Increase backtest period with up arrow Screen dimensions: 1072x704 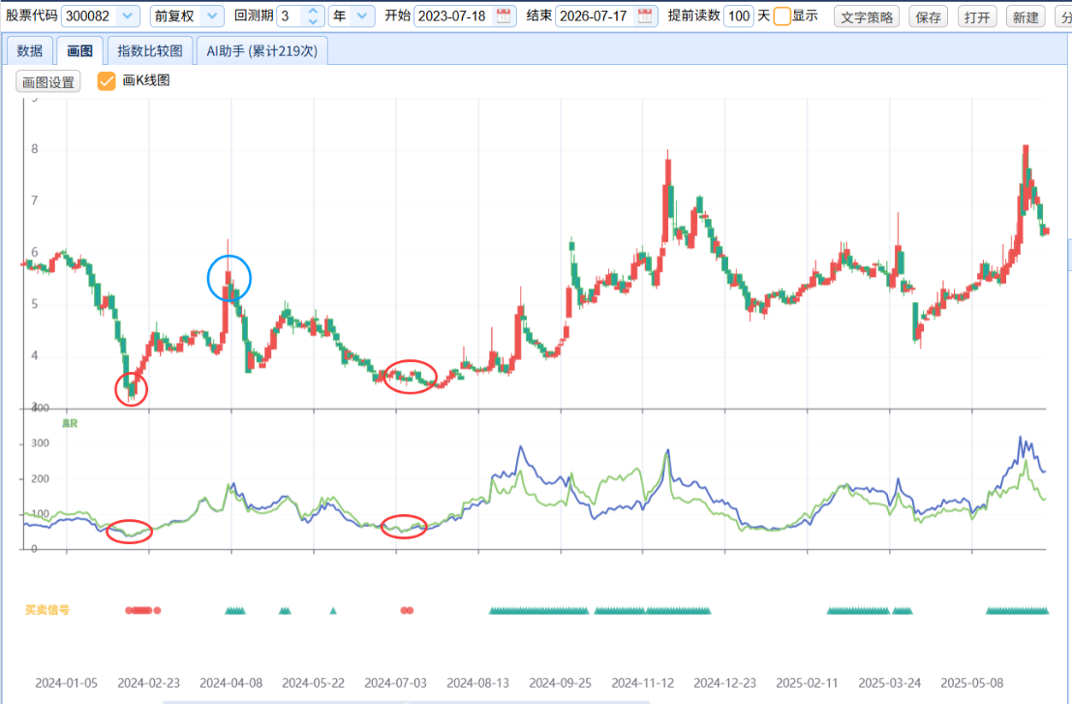313,11
